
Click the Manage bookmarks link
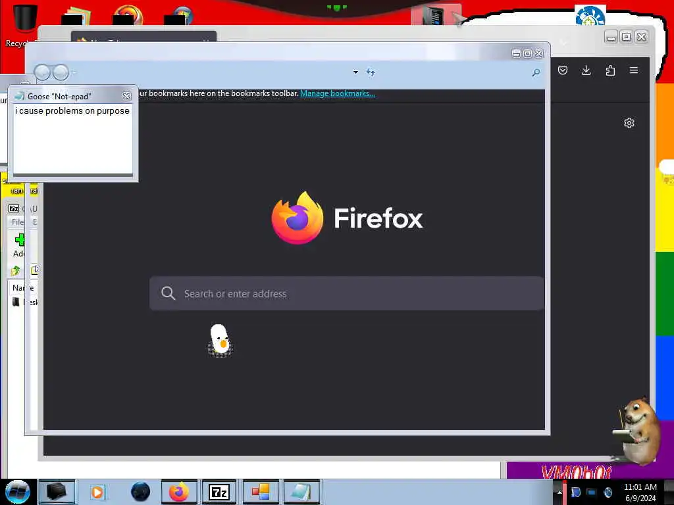tap(338, 93)
